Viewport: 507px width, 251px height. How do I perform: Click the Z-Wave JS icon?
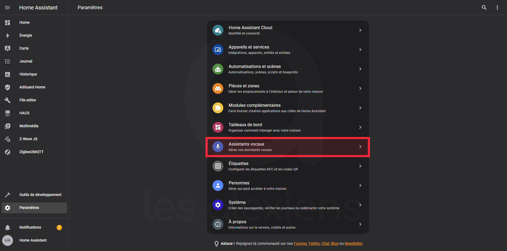click(8, 139)
